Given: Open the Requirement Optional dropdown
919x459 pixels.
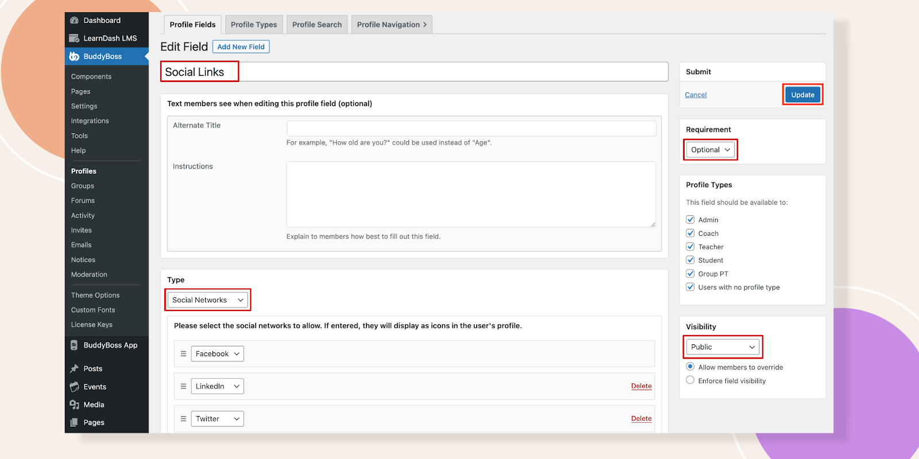Looking at the screenshot, I should pos(711,150).
